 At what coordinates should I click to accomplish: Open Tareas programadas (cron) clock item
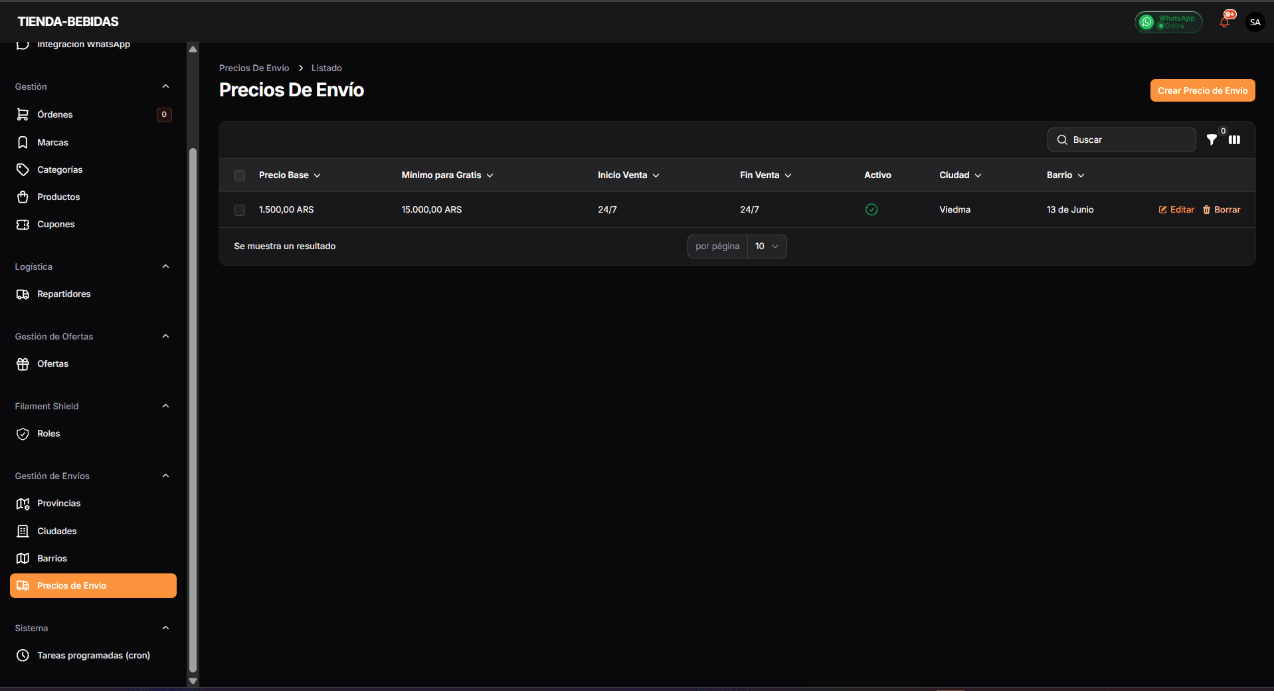[93, 655]
